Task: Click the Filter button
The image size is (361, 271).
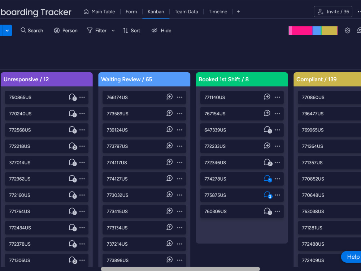Action: click(x=97, y=30)
